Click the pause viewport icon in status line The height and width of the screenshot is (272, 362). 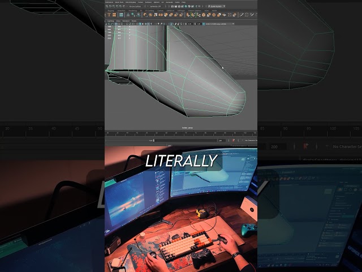199,6
